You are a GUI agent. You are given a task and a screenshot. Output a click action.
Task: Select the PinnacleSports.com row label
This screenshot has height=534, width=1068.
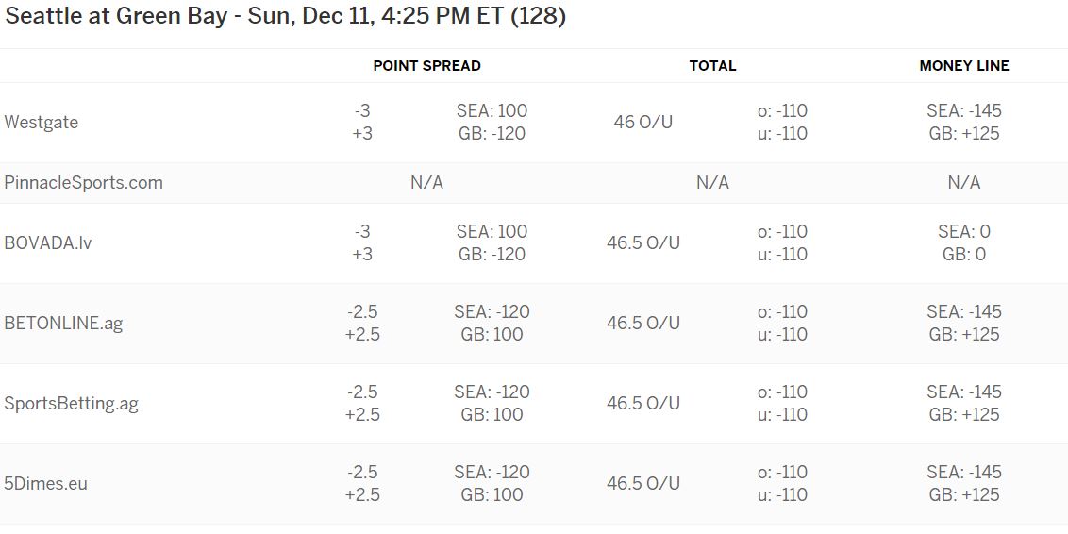pyautogui.click(x=83, y=183)
